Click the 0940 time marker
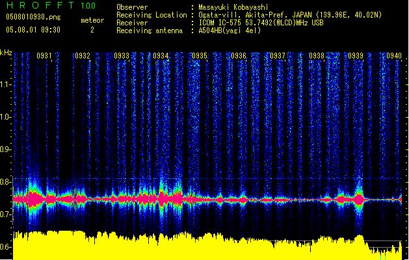Screen dimensions: 409x260 (x=394, y=56)
